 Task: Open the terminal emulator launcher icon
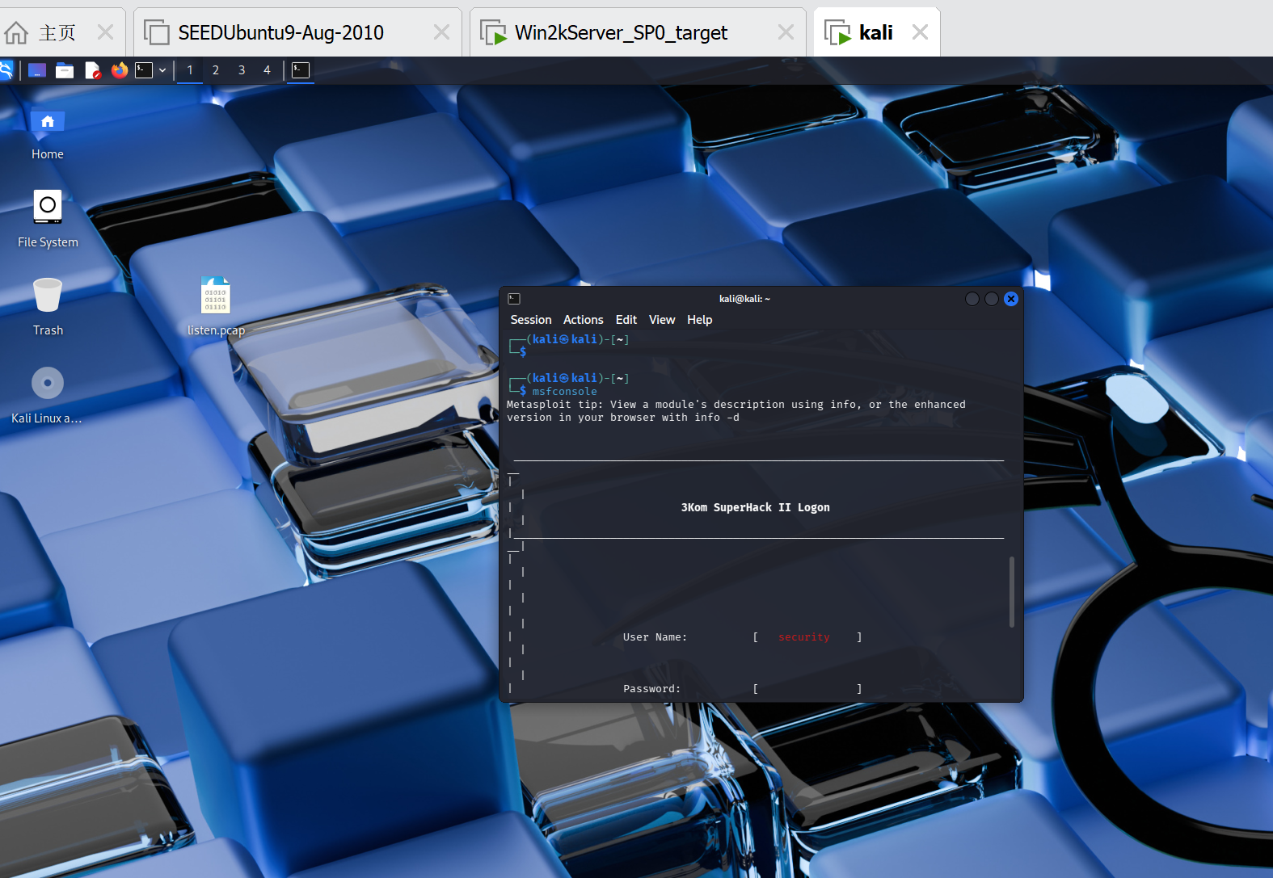[x=144, y=70]
